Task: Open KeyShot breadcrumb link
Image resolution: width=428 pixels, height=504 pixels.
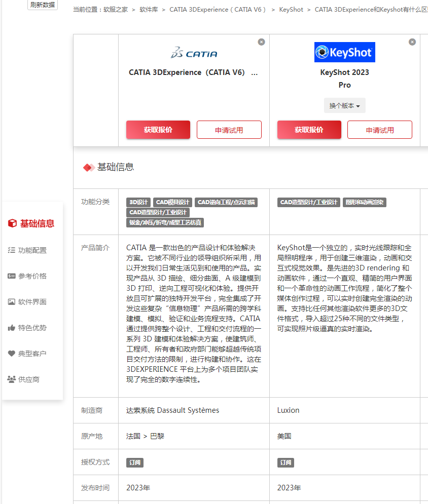Action: 291,10
